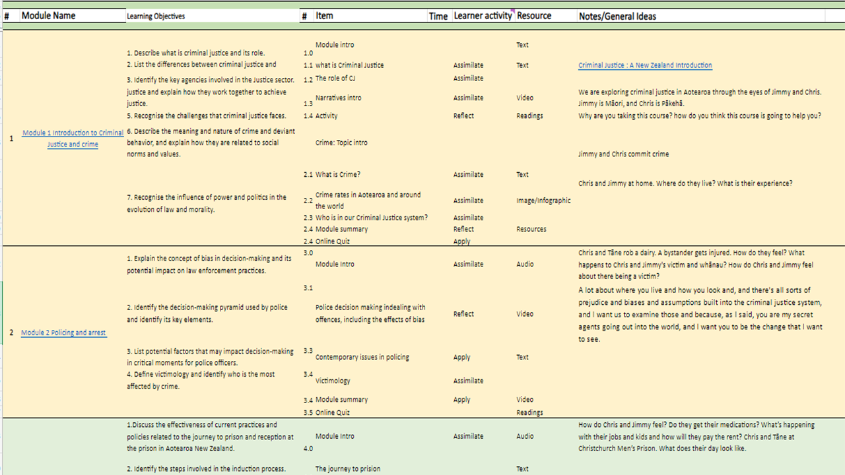Screen dimensions: 845x475
Task: Click the 'Resources' cell of Module summary 2.4
Action: click(531, 230)
